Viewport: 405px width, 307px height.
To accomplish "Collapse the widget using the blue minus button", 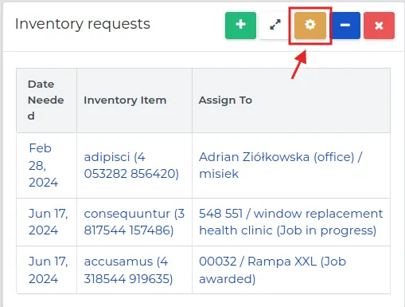I will (345, 26).
